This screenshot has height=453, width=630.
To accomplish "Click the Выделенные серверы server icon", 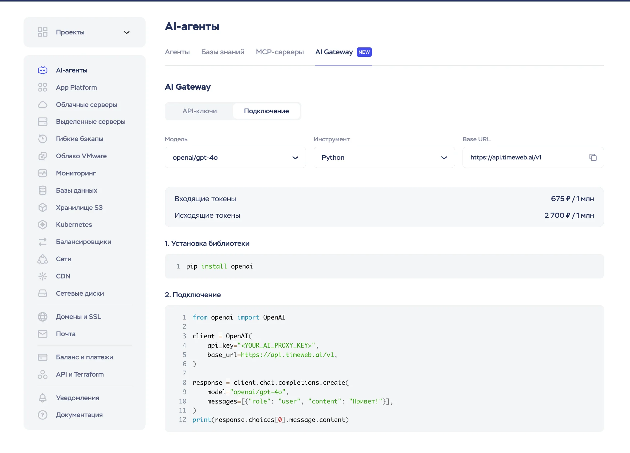I will tap(43, 121).
